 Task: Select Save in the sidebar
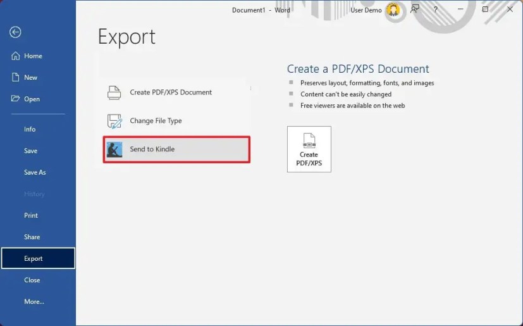pos(31,151)
